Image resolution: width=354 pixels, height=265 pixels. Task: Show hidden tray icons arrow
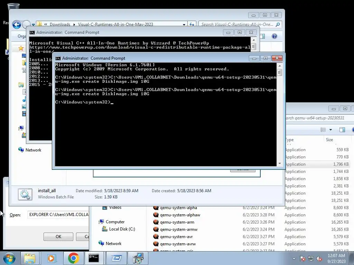[294, 258]
